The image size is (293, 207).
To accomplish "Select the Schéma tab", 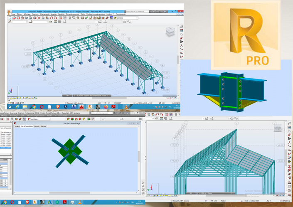I will [17, 126].
